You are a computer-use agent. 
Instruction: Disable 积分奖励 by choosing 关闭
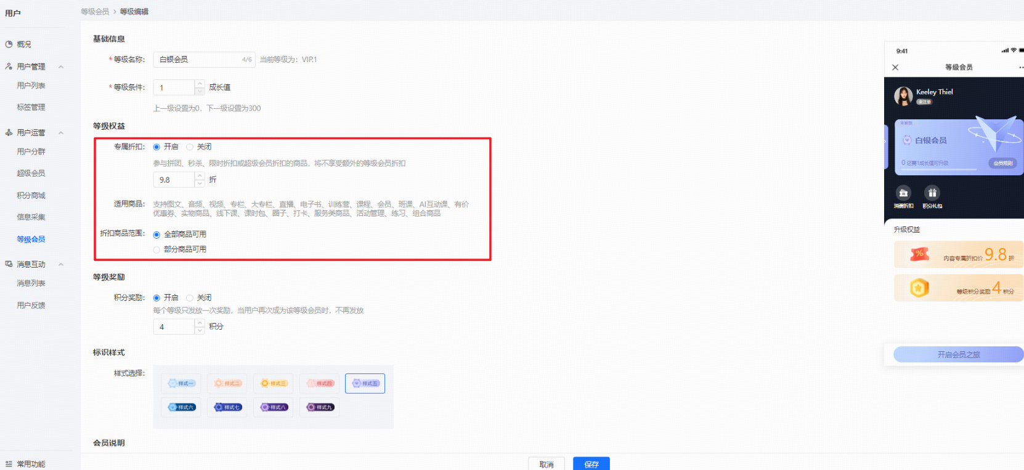[x=190, y=298]
